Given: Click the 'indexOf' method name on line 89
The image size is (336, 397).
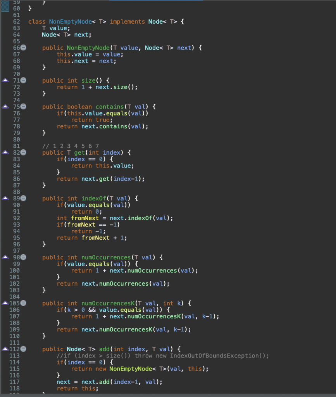Looking at the screenshot, I should pos(94,198).
